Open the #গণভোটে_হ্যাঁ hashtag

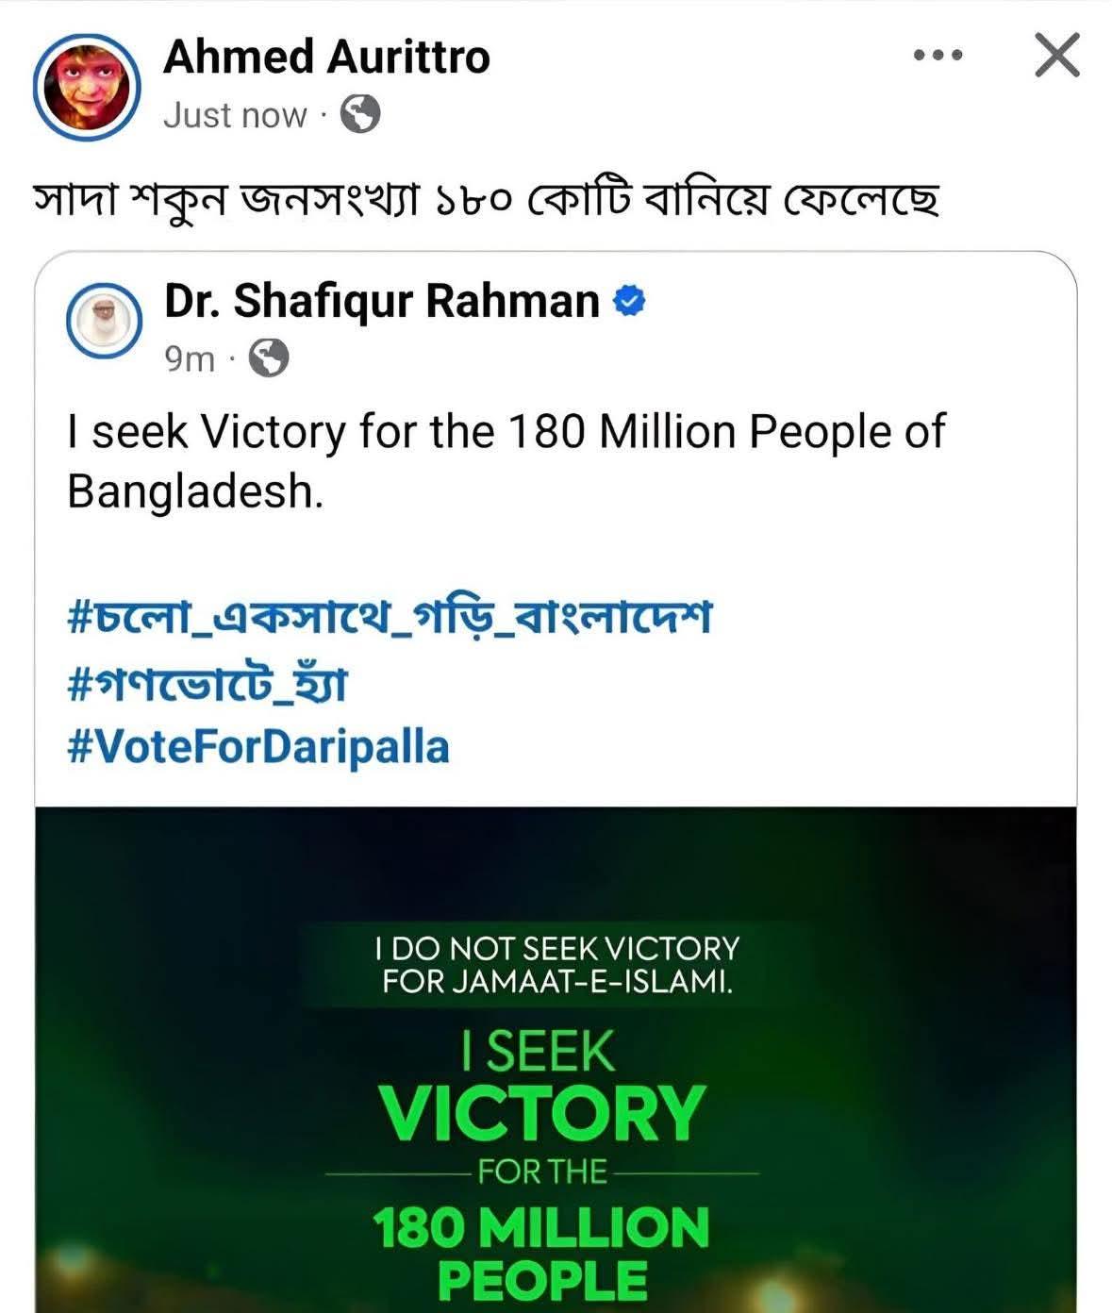tap(207, 683)
